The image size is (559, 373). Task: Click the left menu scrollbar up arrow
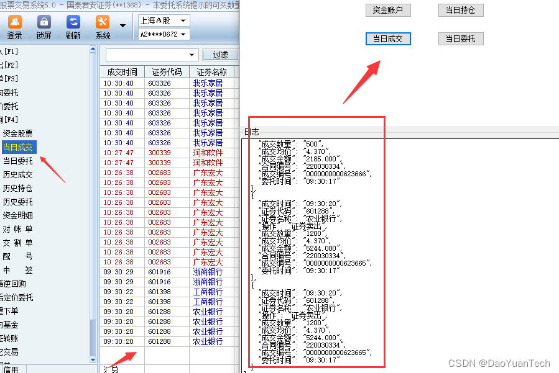[x=93, y=49]
